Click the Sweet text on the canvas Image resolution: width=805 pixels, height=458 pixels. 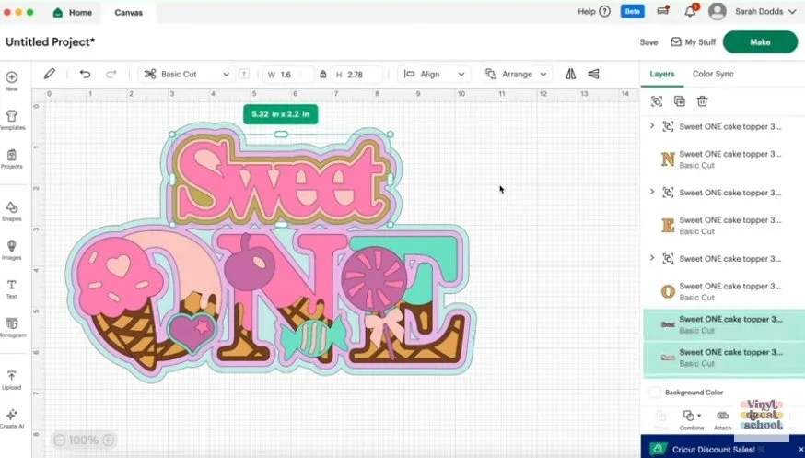[x=281, y=180]
